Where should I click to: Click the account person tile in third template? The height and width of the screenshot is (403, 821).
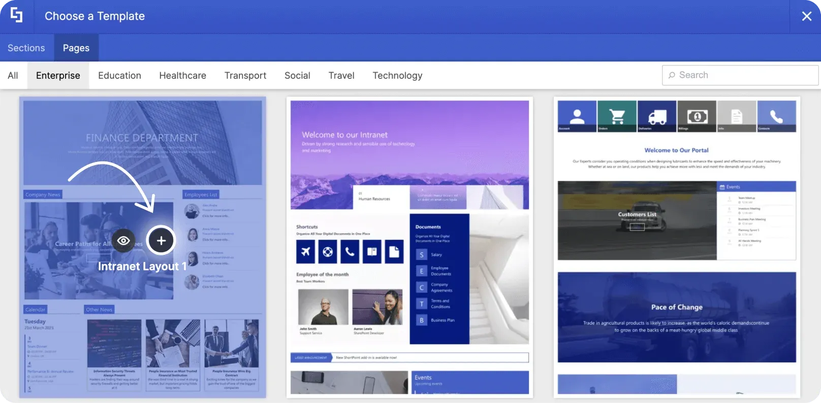[x=577, y=116]
